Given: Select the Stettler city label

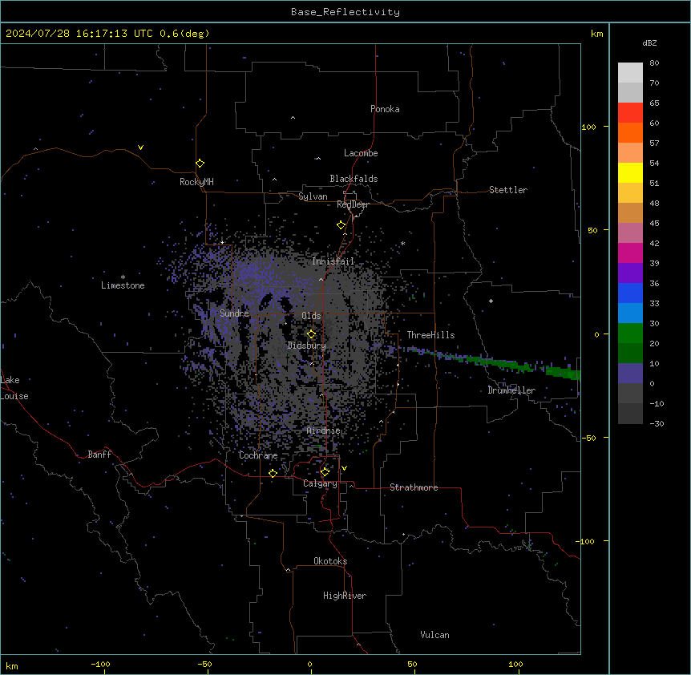Looking at the screenshot, I should tap(508, 190).
